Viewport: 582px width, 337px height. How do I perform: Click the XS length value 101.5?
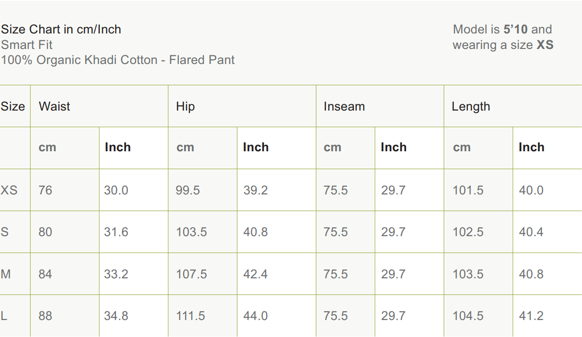[468, 190]
